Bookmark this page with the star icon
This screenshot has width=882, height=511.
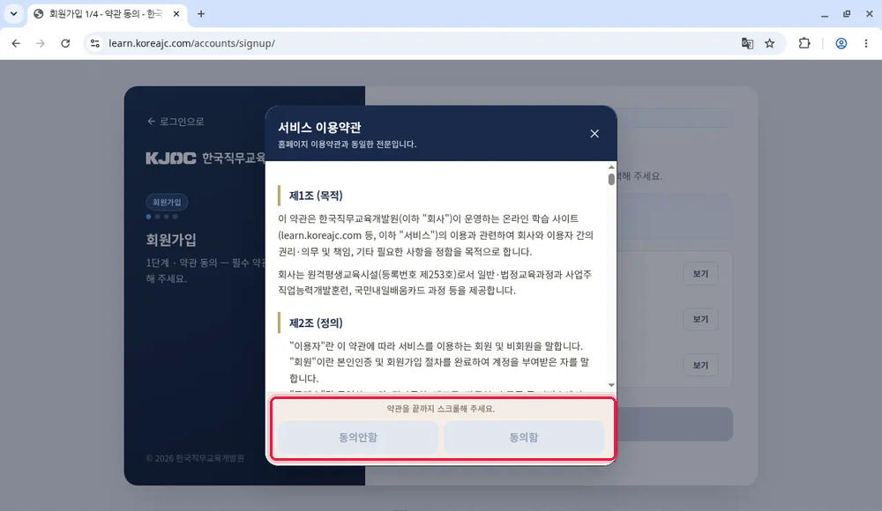pyautogui.click(x=769, y=43)
